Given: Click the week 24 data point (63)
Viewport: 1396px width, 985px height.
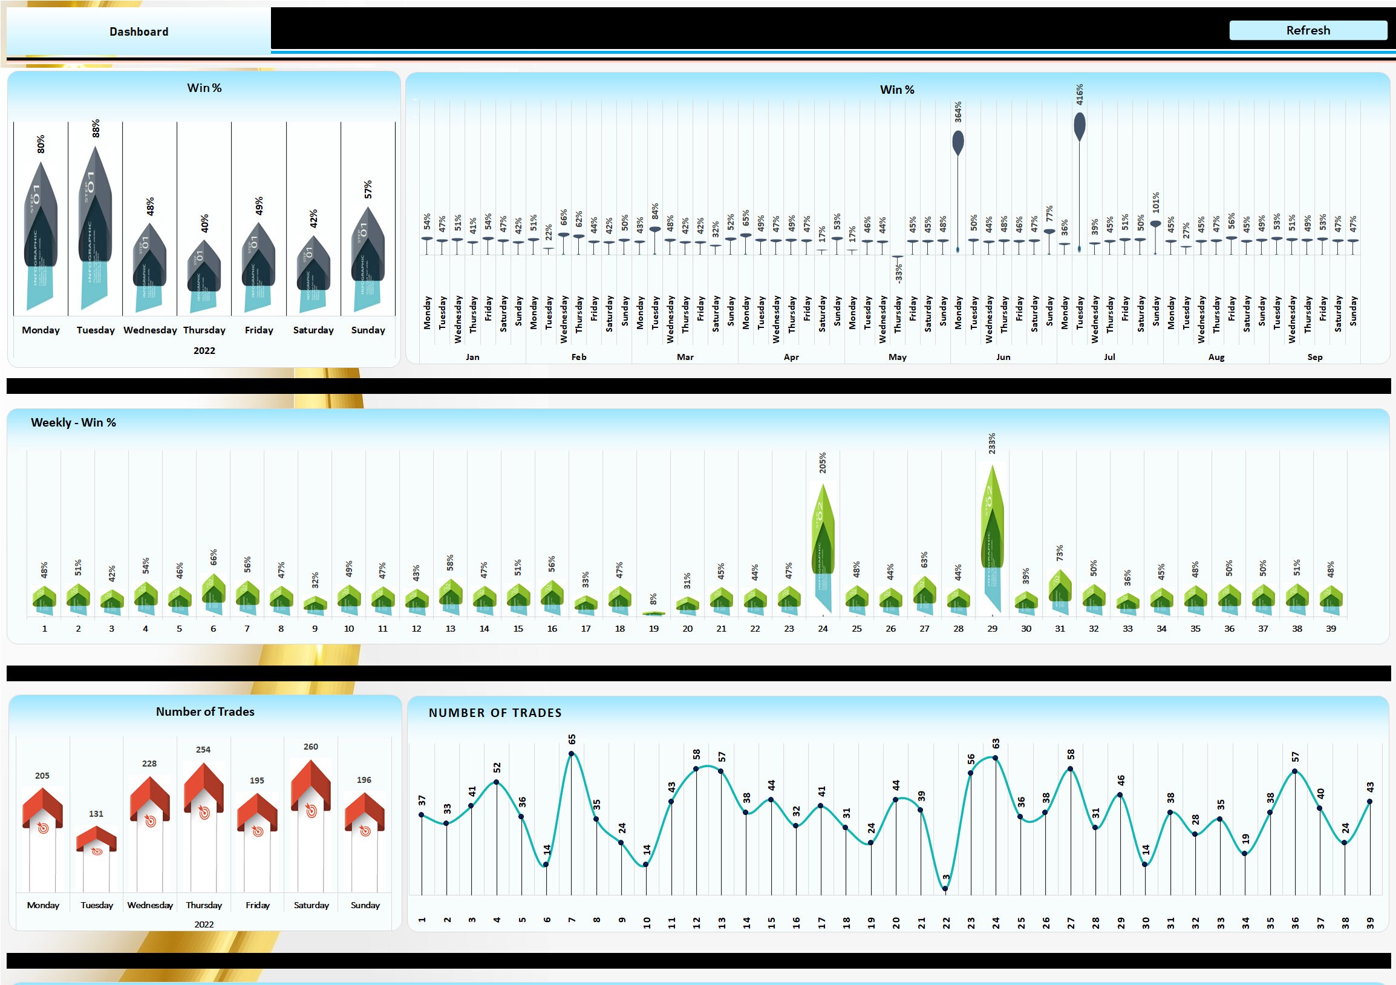Looking at the screenshot, I should (995, 758).
